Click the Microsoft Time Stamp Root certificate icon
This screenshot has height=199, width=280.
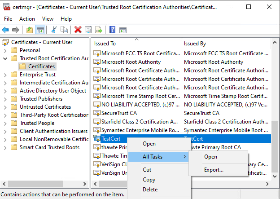tap(97, 96)
